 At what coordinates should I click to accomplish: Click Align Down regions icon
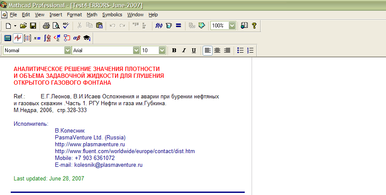144,26
